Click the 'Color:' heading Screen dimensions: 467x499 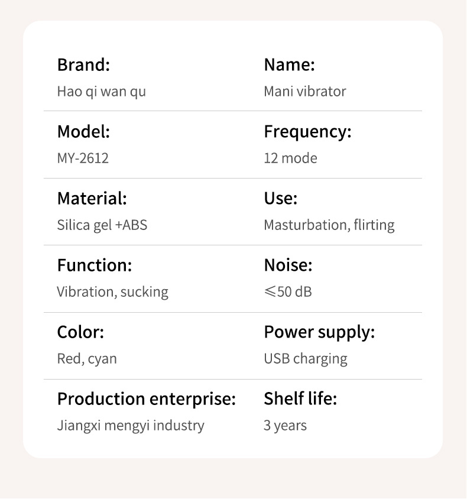pyautogui.click(x=80, y=332)
